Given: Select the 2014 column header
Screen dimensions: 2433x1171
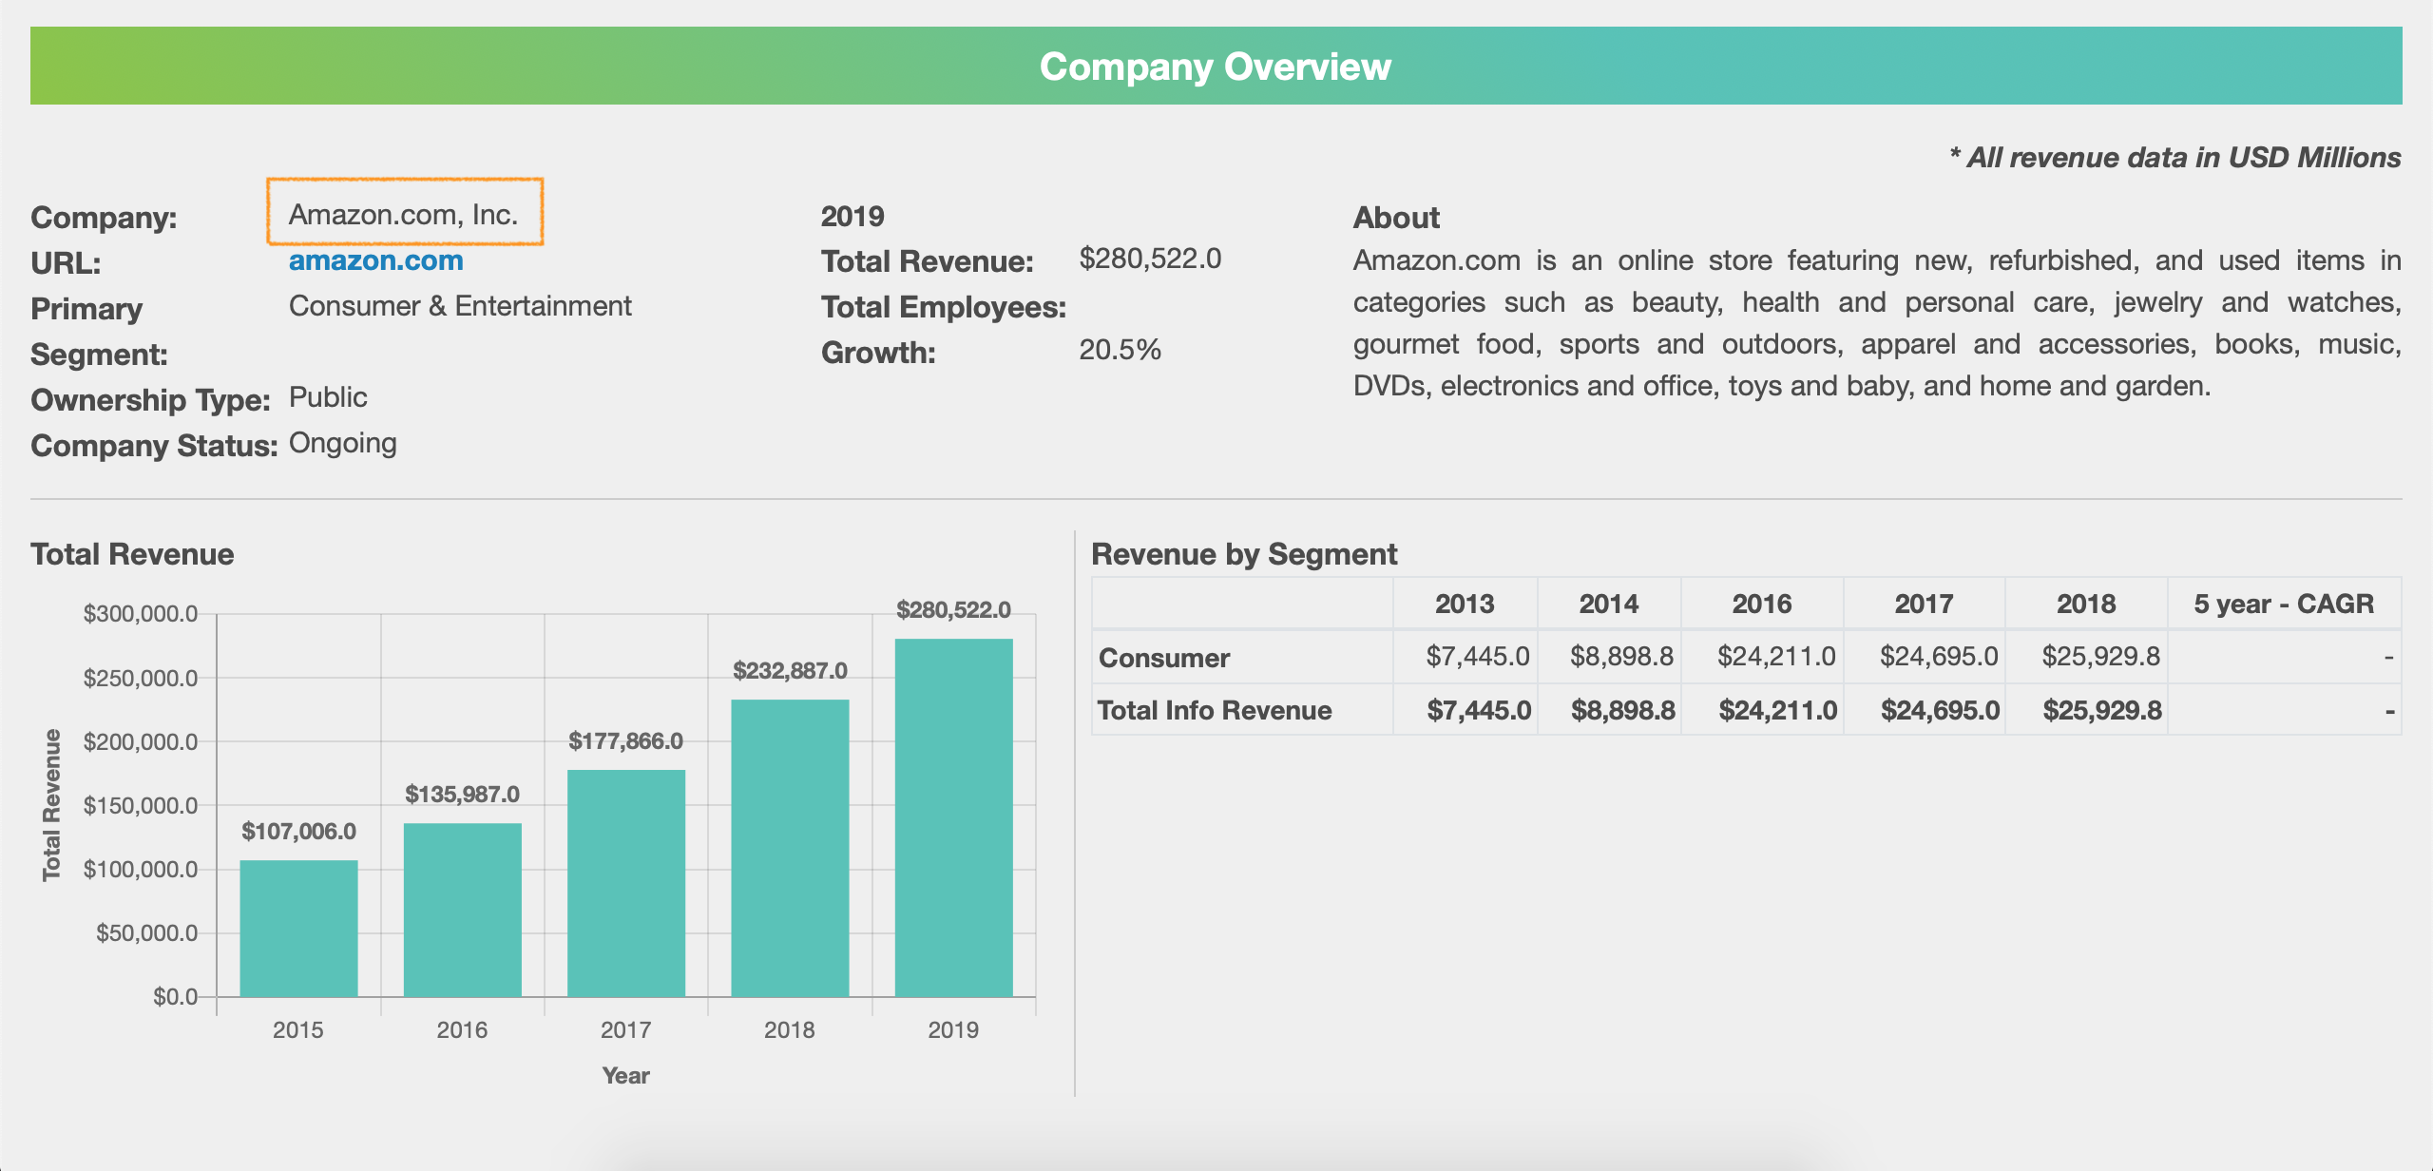Looking at the screenshot, I should click(1608, 604).
